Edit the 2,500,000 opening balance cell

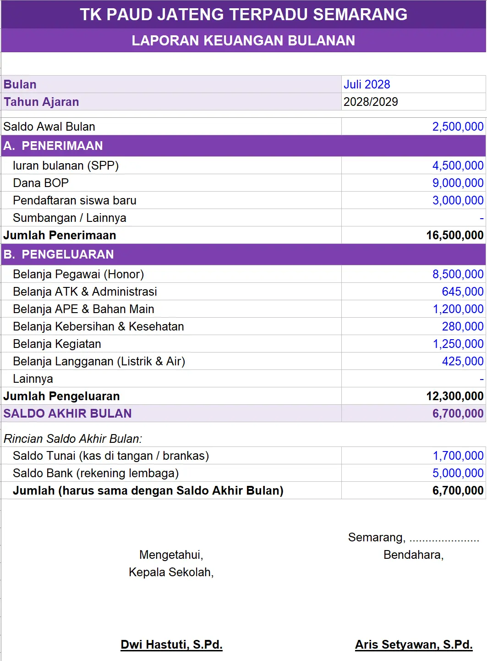414,127
